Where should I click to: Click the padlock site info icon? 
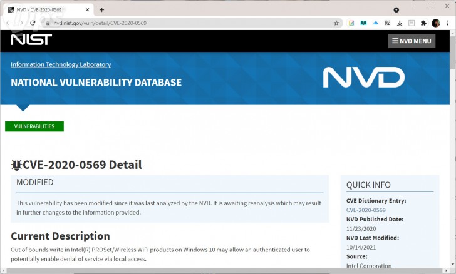48,23
